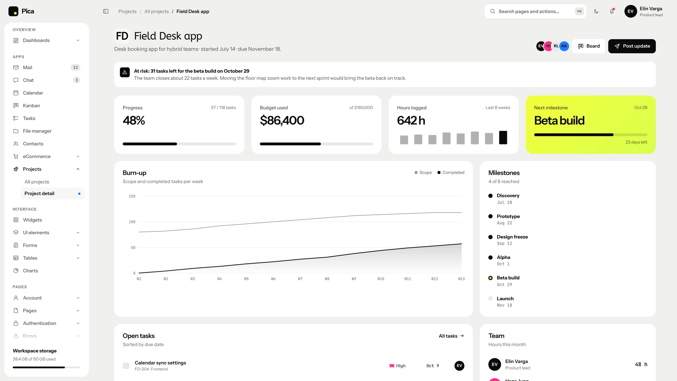The width and height of the screenshot is (677, 381).
Task: Expand the Authentication menu
Action: click(x=47, y=323)
